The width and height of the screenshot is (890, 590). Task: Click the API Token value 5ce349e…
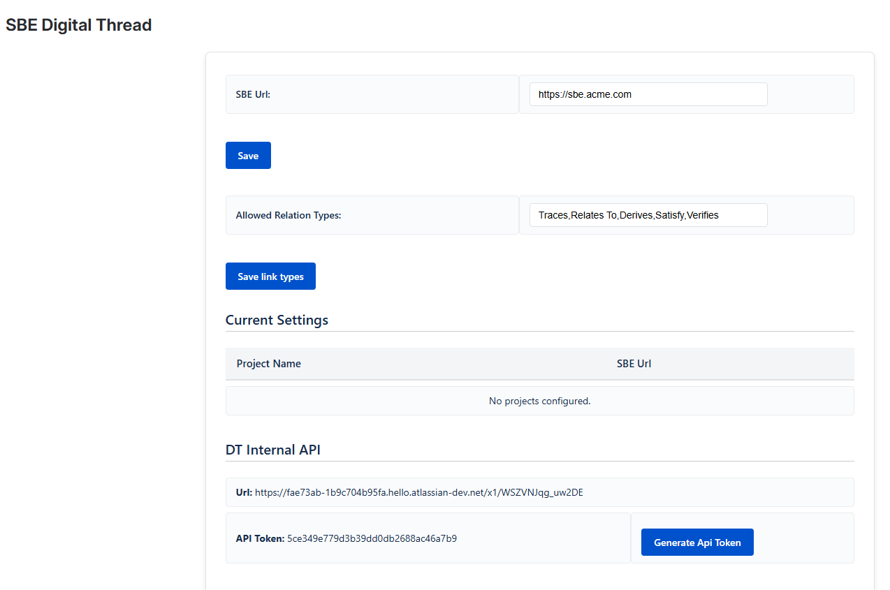pyautogui.click(x=372, y=538)
